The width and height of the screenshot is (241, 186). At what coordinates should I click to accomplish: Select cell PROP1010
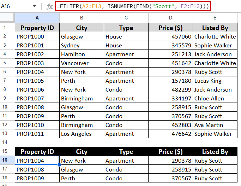coord(37,125)
